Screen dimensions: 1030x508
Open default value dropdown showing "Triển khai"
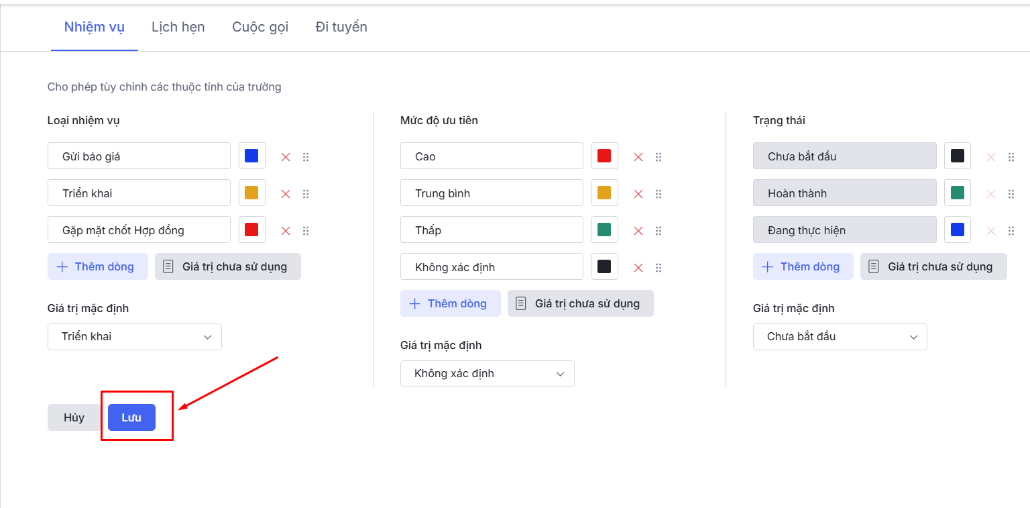coord(135,337)
